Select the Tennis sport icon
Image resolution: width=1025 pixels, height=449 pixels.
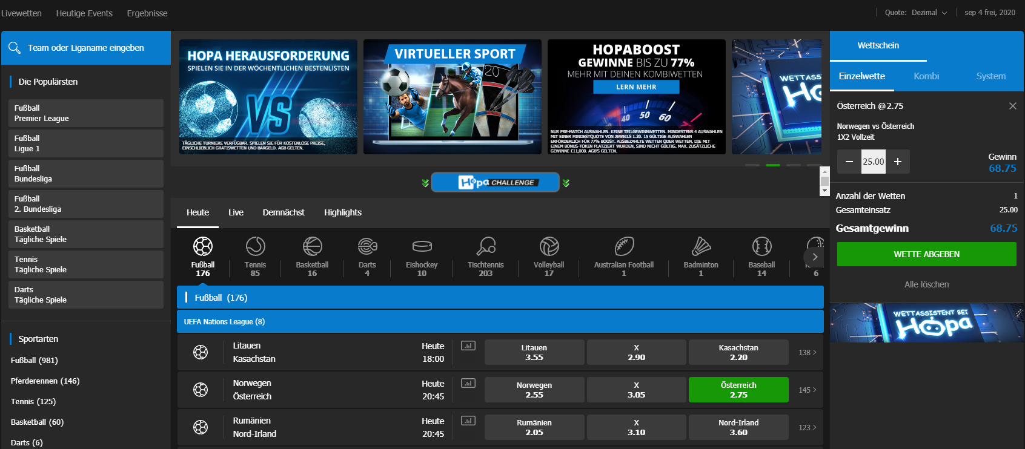point(255,247)
